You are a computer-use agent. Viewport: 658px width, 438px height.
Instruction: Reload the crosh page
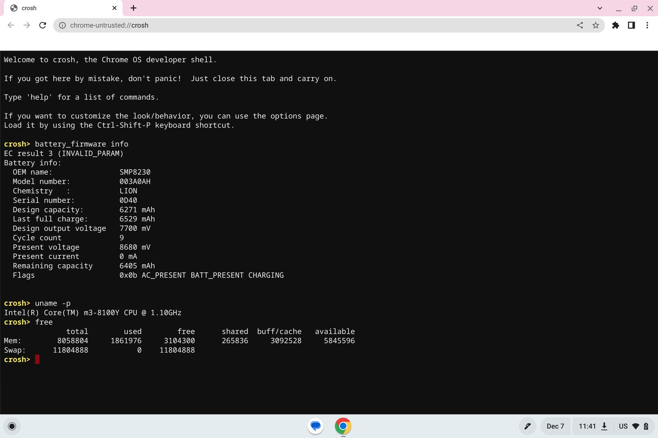(x=43, y=25)
